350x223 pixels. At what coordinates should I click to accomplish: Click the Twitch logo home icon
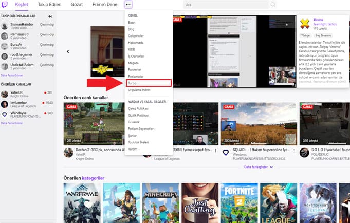tap(5, 5)
